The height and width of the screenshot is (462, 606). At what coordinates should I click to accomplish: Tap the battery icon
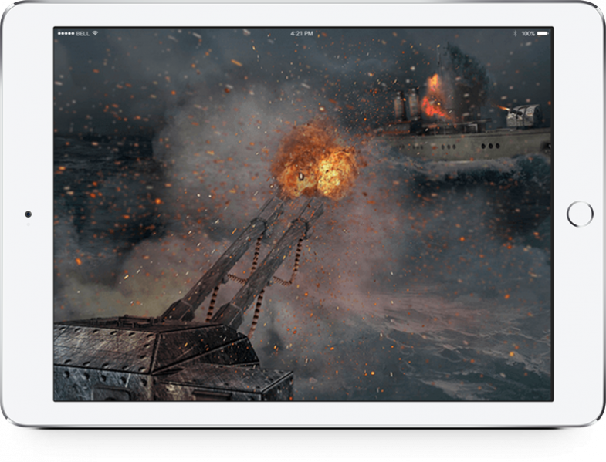pos(543,34)
